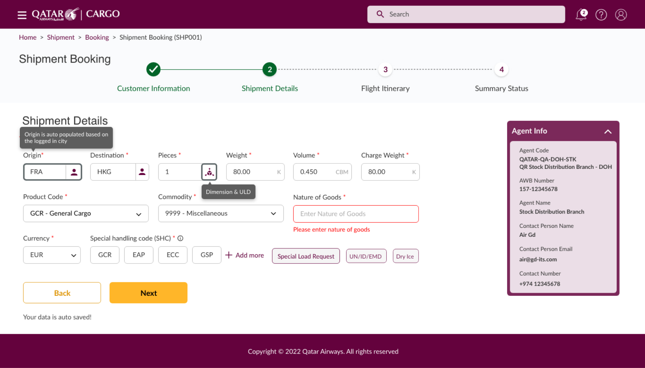Select the EAP handling code chip
This screenshot has height=368, width=645.
pyautogui.click(x=139, y=255)
